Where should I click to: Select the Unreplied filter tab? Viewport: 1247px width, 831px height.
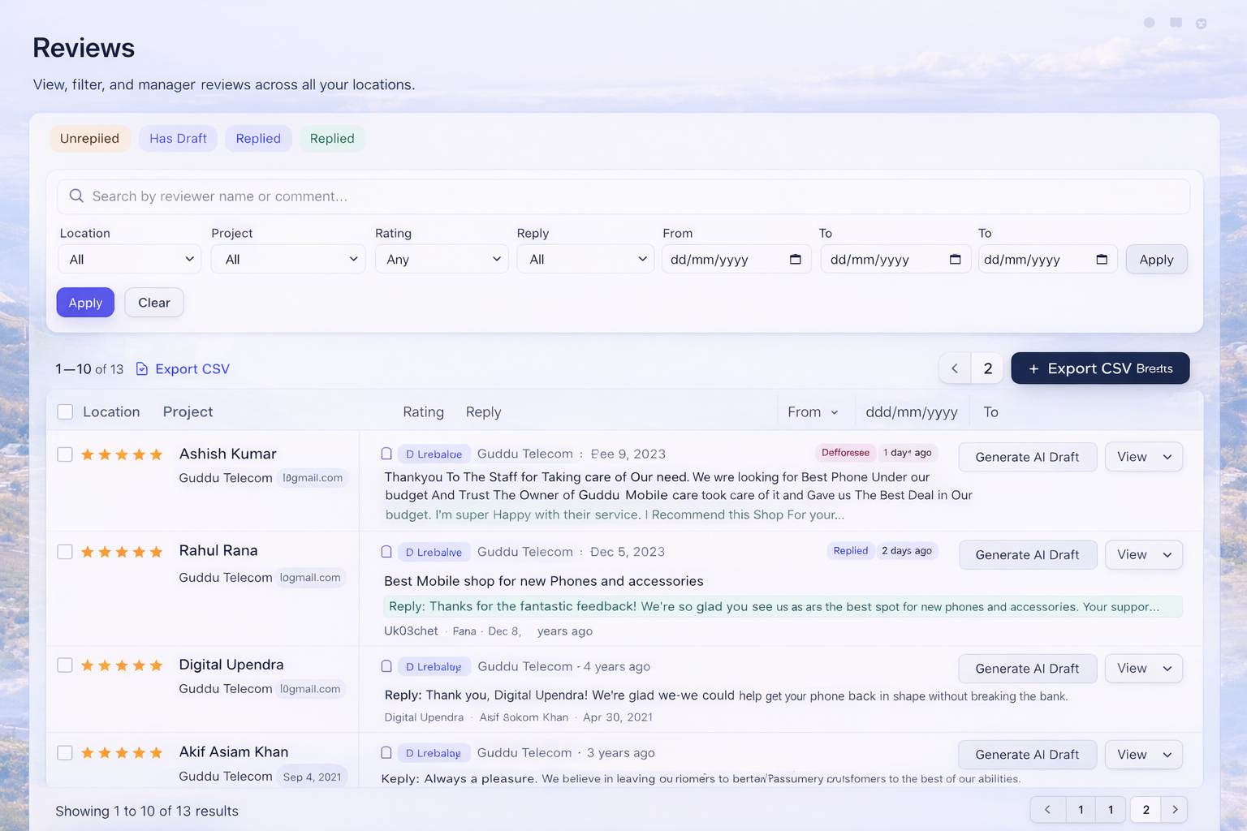(x=89, y=139)
